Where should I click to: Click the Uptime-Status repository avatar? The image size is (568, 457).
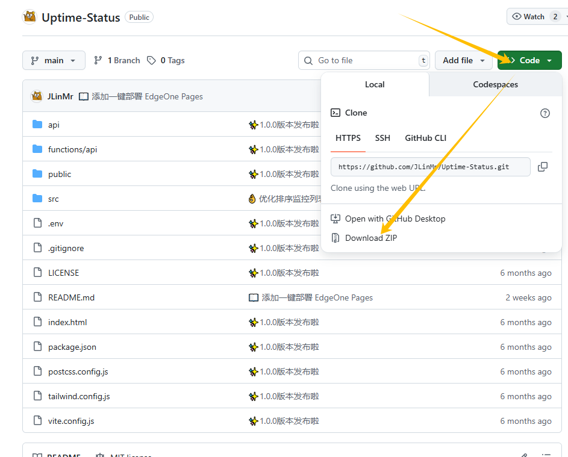pos(30,17)
